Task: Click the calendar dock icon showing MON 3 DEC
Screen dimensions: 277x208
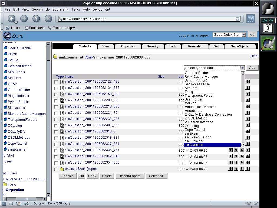Action: (268, 28)
